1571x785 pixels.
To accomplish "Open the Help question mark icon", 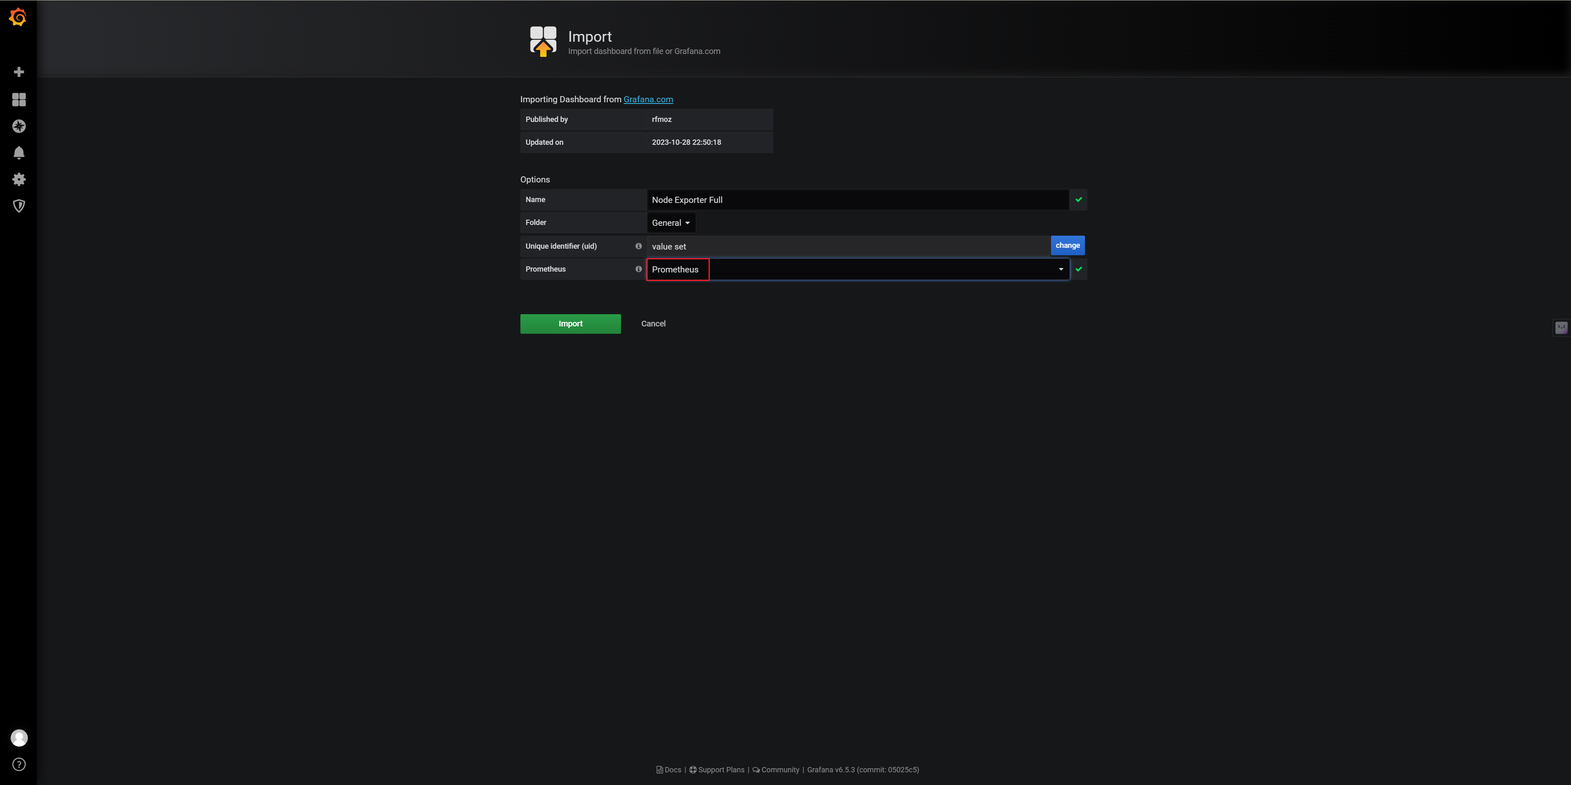I will [19, 764].
